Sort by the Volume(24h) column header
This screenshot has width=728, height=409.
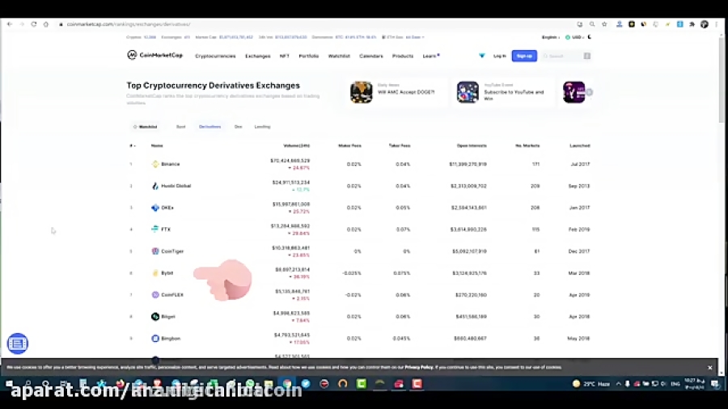pos(296,145)
